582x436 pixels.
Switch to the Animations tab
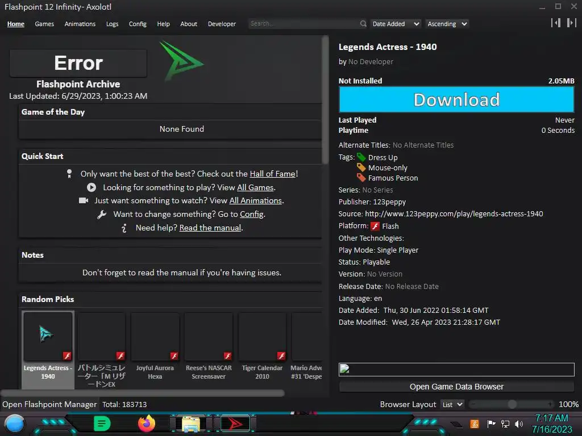pyautogui.click(x=80, y=24)
